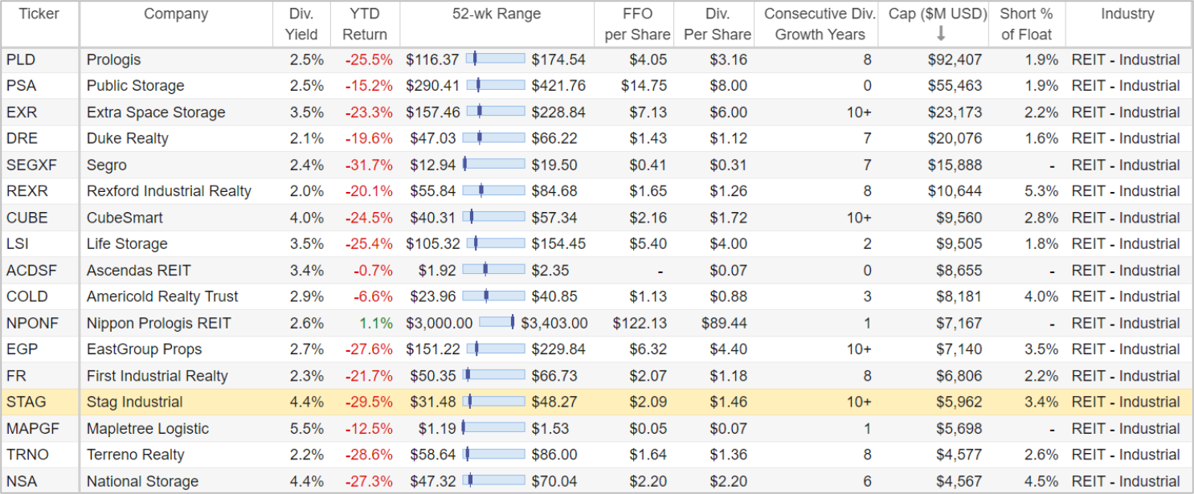Click company name Rexford Industrial Realty
The height and width of the screenshot is (494, 1194).
point(169,191)
